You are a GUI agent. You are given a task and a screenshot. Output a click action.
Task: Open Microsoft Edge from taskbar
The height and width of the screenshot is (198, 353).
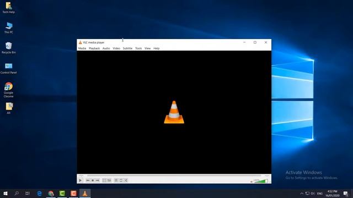[39, 193]
